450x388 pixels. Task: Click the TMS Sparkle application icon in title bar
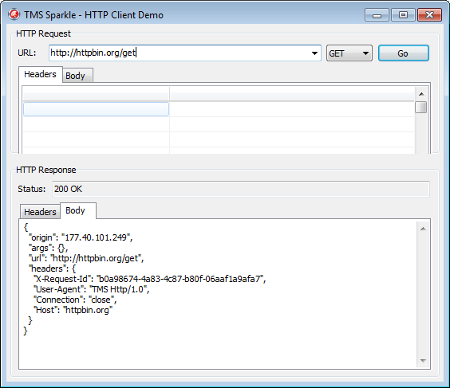(14, 14)
